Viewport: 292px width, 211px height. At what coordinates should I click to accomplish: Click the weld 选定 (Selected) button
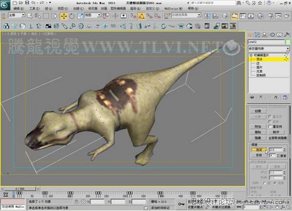(259, 150)
